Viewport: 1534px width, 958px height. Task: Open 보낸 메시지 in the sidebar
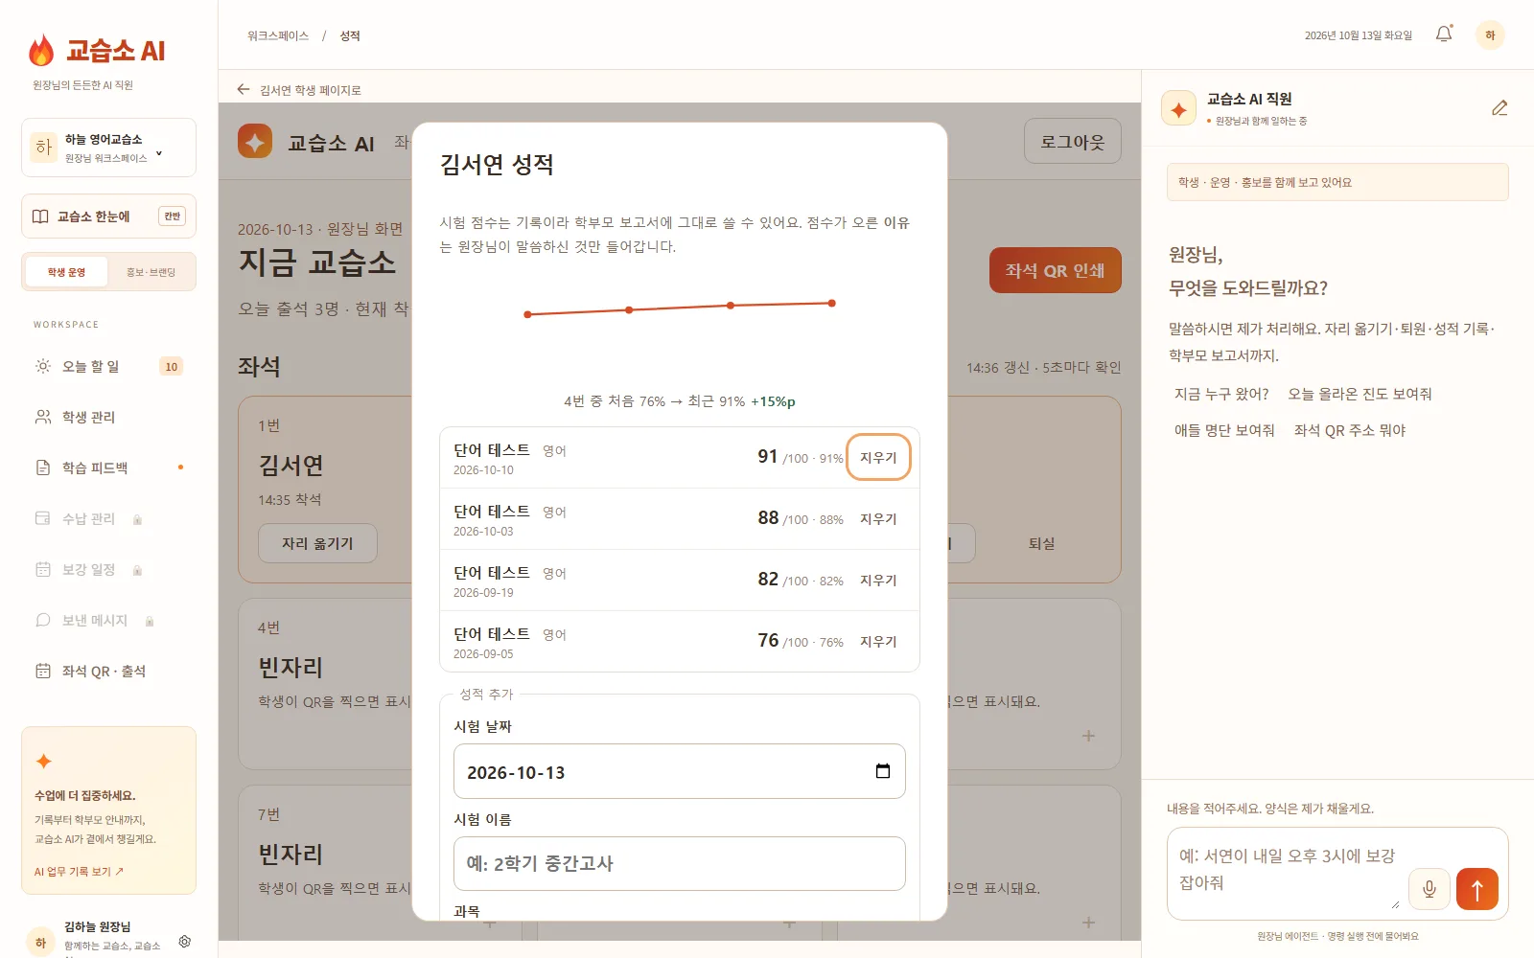pyautogui.click(x=108, y=620)
